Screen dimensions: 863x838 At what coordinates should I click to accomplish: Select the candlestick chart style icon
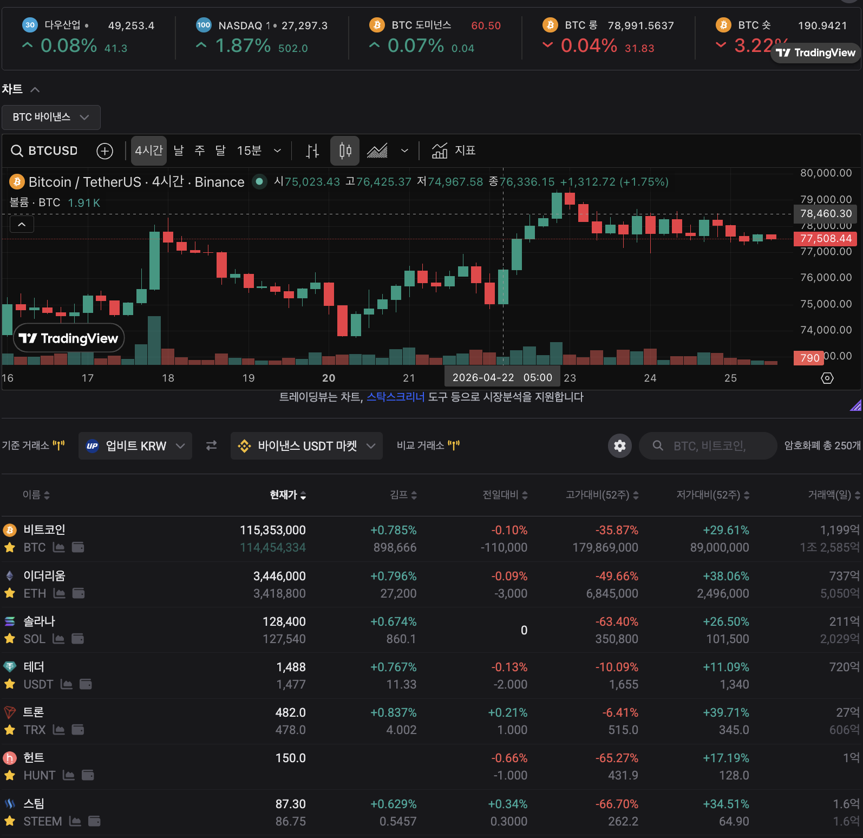345,150
